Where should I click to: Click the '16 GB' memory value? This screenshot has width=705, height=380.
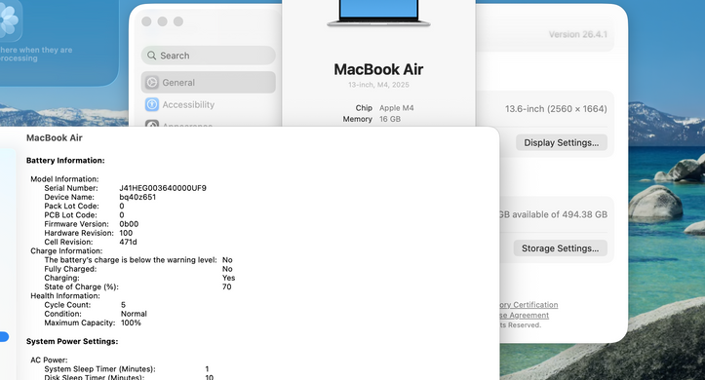point(390,119)
